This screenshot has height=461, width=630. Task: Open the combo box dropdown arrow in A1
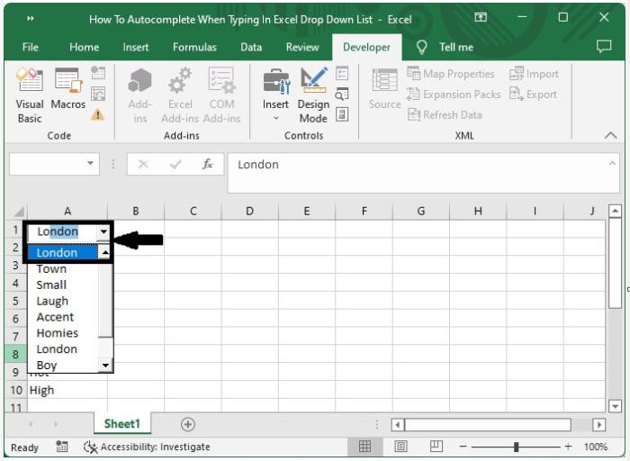click(x=103, y=232)
